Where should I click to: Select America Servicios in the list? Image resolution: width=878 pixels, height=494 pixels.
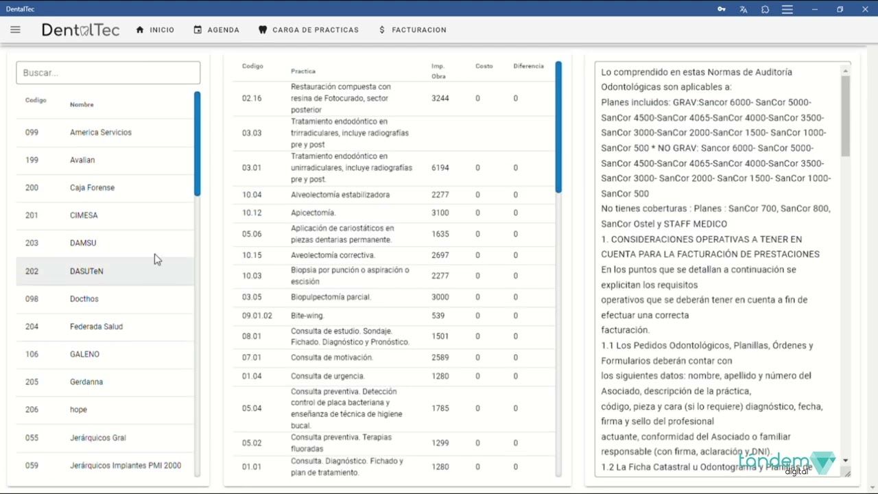tap(106, 132)
